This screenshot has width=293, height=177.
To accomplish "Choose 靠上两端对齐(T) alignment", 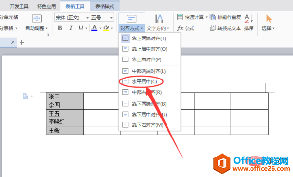I will tap(149, 39).
